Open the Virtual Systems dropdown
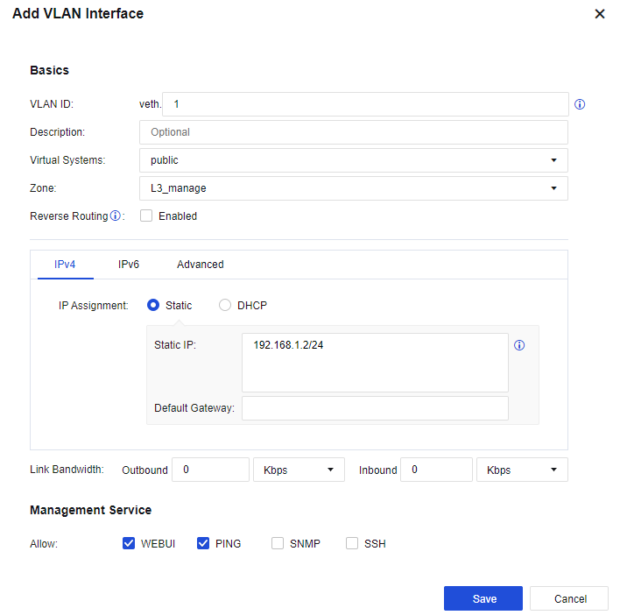The width and height of the screenshot is (620, 615). (353, 160)
